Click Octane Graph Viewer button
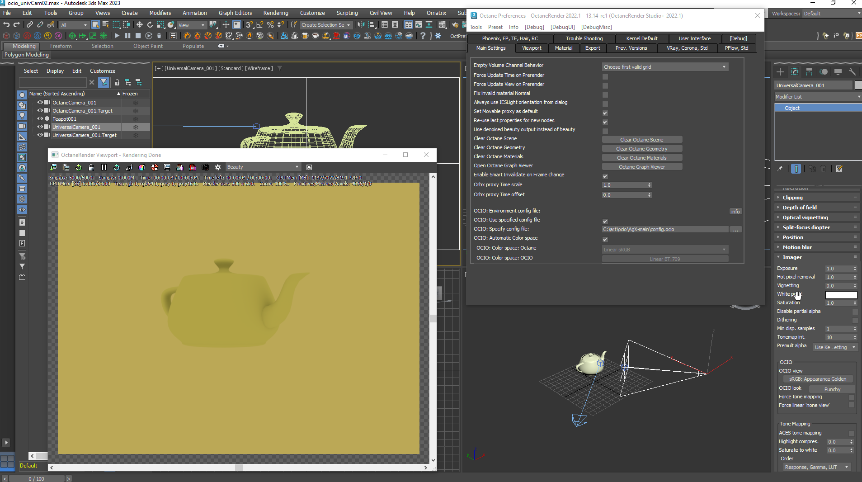The height and width of the screenshot is (482, 862). [642, 167]
